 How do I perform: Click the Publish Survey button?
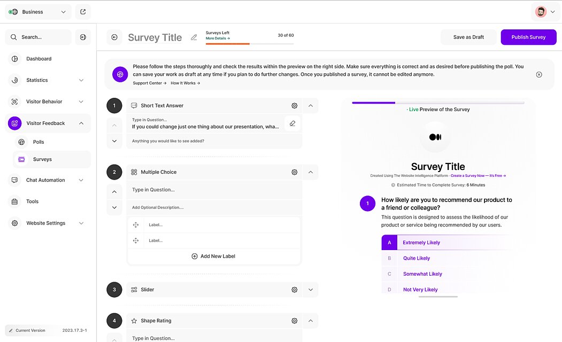[528, 37]
